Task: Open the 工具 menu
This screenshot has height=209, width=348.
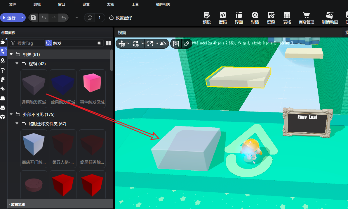Action: coord(135,4)
